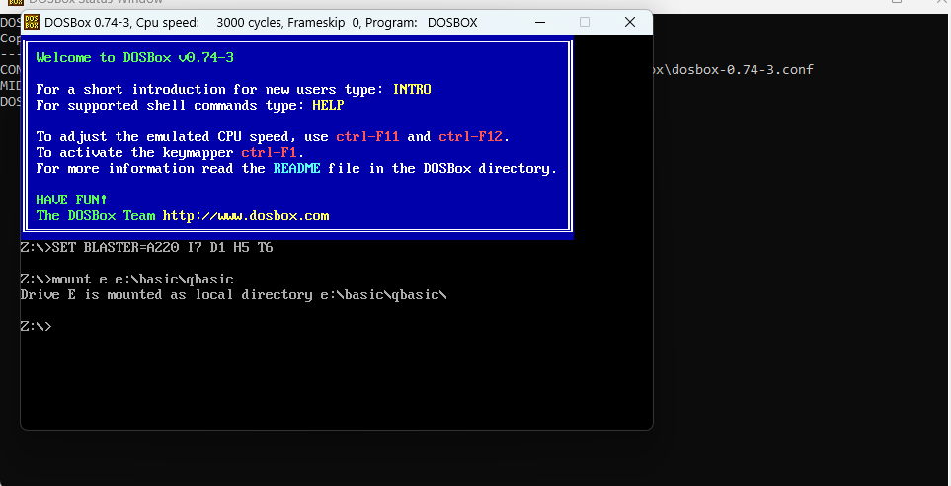Image resolution: width=951 pixels, height=486 pixels.
Task: Click the DOSBox icon in the title bar
Action: [x=32, y=23]
